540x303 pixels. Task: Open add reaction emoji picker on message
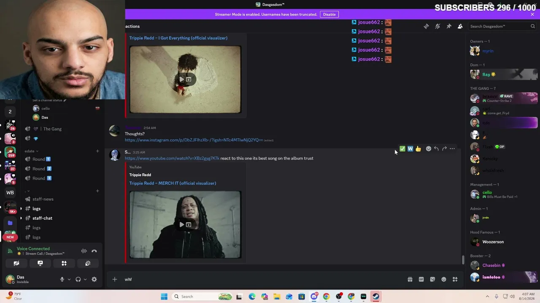coord(428,149)
